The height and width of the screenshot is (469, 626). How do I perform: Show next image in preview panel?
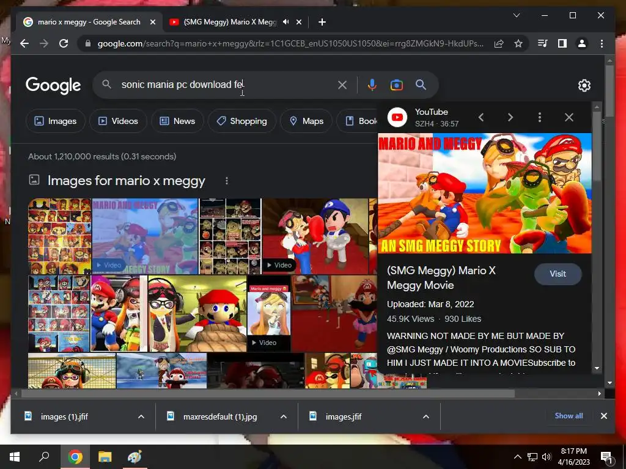coord(510,117)
